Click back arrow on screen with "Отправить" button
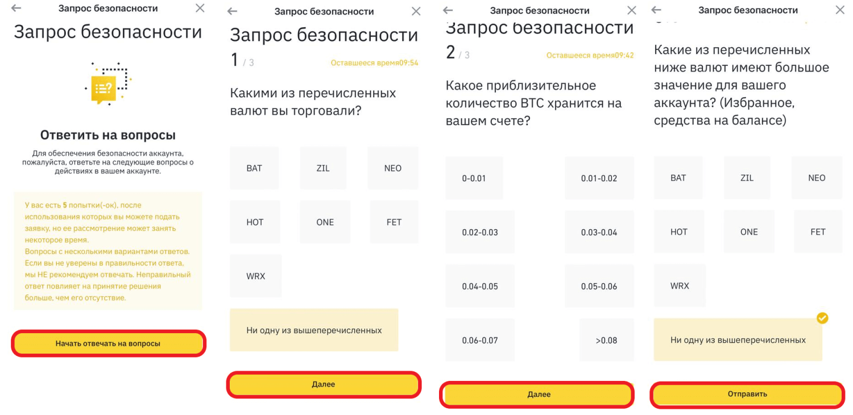853x415 pixels. point(656,10)
